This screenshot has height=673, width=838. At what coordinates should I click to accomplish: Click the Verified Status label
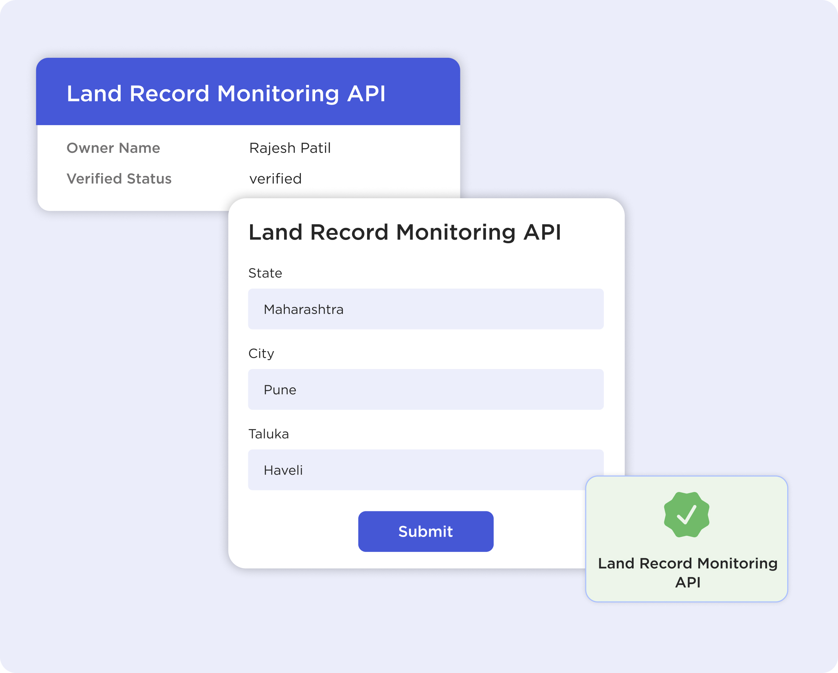tap(119, 179)
